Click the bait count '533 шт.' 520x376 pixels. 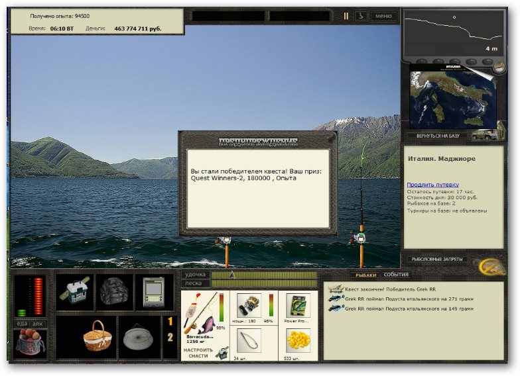(291, 359)
